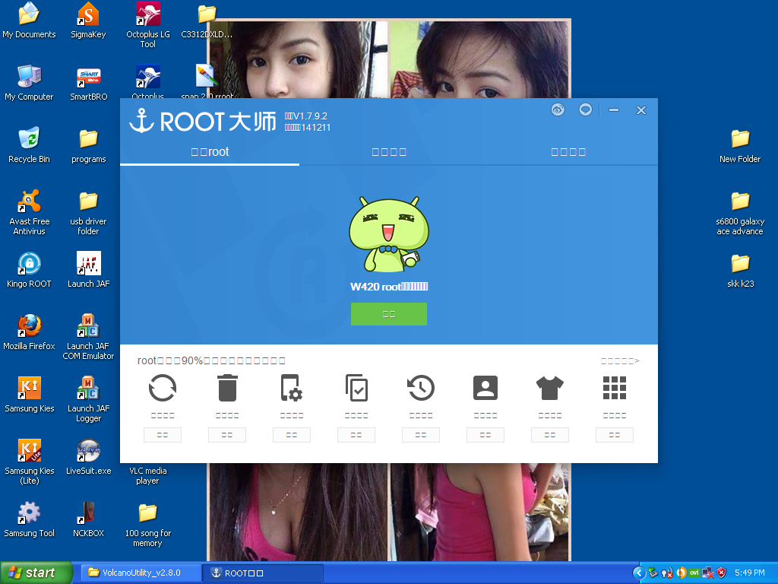Open the clock history restore icon
The image size is (778, 584).
(421, 388)
